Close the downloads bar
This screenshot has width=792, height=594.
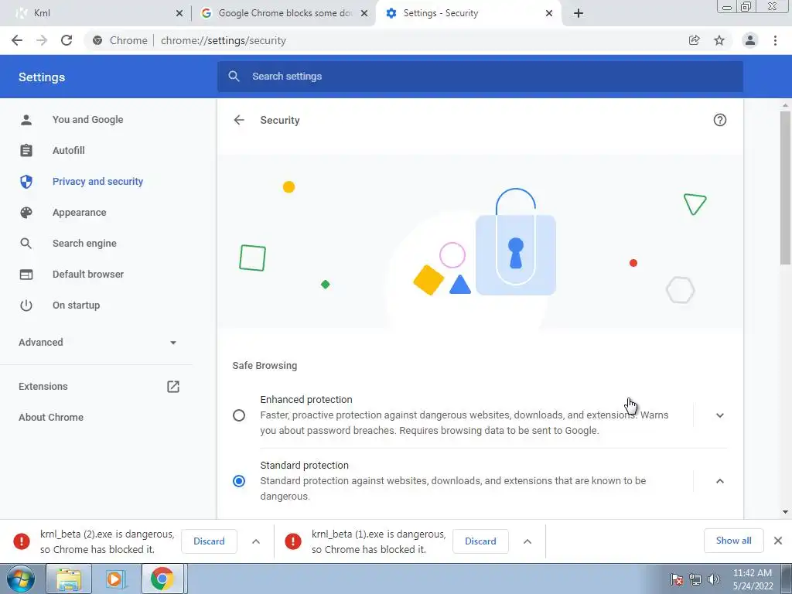[778, 541]
